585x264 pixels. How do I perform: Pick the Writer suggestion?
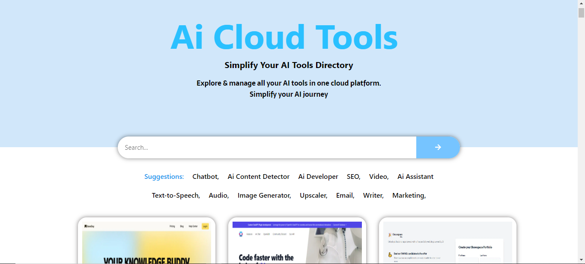373,196
